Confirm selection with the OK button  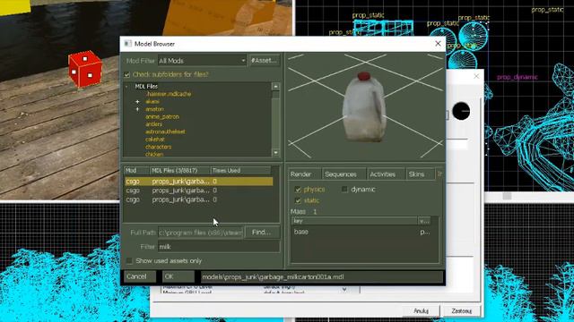click(178, 276)
